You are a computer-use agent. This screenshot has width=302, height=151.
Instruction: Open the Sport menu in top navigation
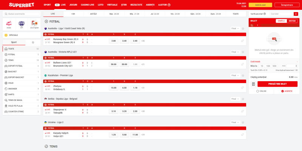[47, 5]
